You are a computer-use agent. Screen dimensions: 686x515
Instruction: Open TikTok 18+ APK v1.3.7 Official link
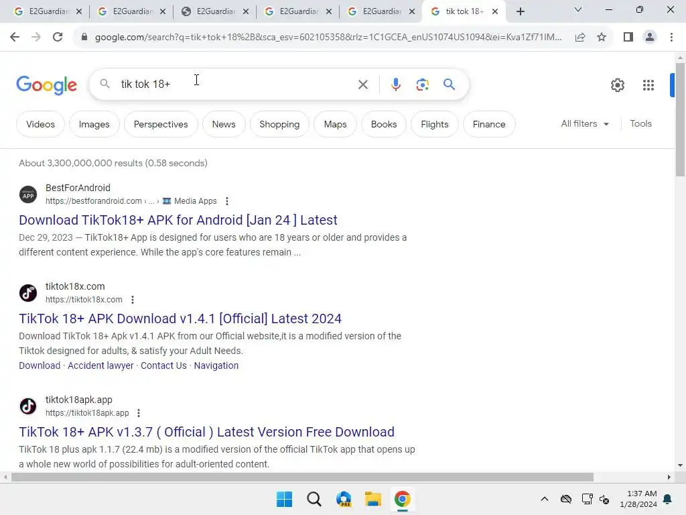click(x=206, y=432)
